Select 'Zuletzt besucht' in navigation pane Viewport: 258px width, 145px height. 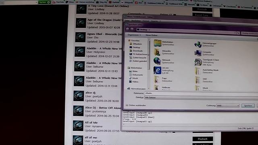point(138,58)
